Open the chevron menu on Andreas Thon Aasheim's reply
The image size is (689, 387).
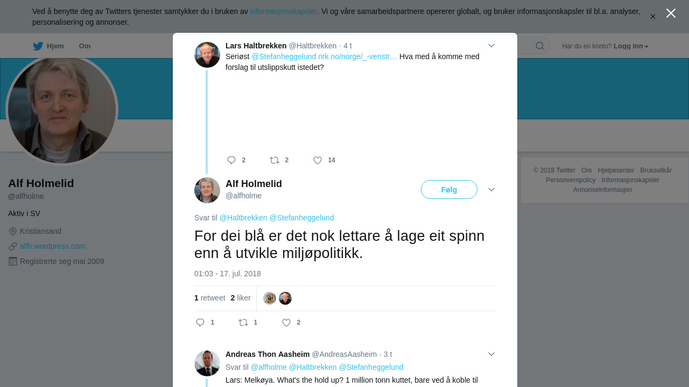[x=491, y=354]
